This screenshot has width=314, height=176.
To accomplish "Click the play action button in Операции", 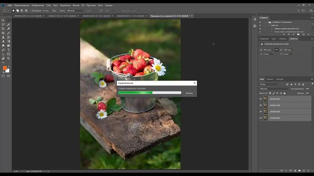I will tap(293, 34).
